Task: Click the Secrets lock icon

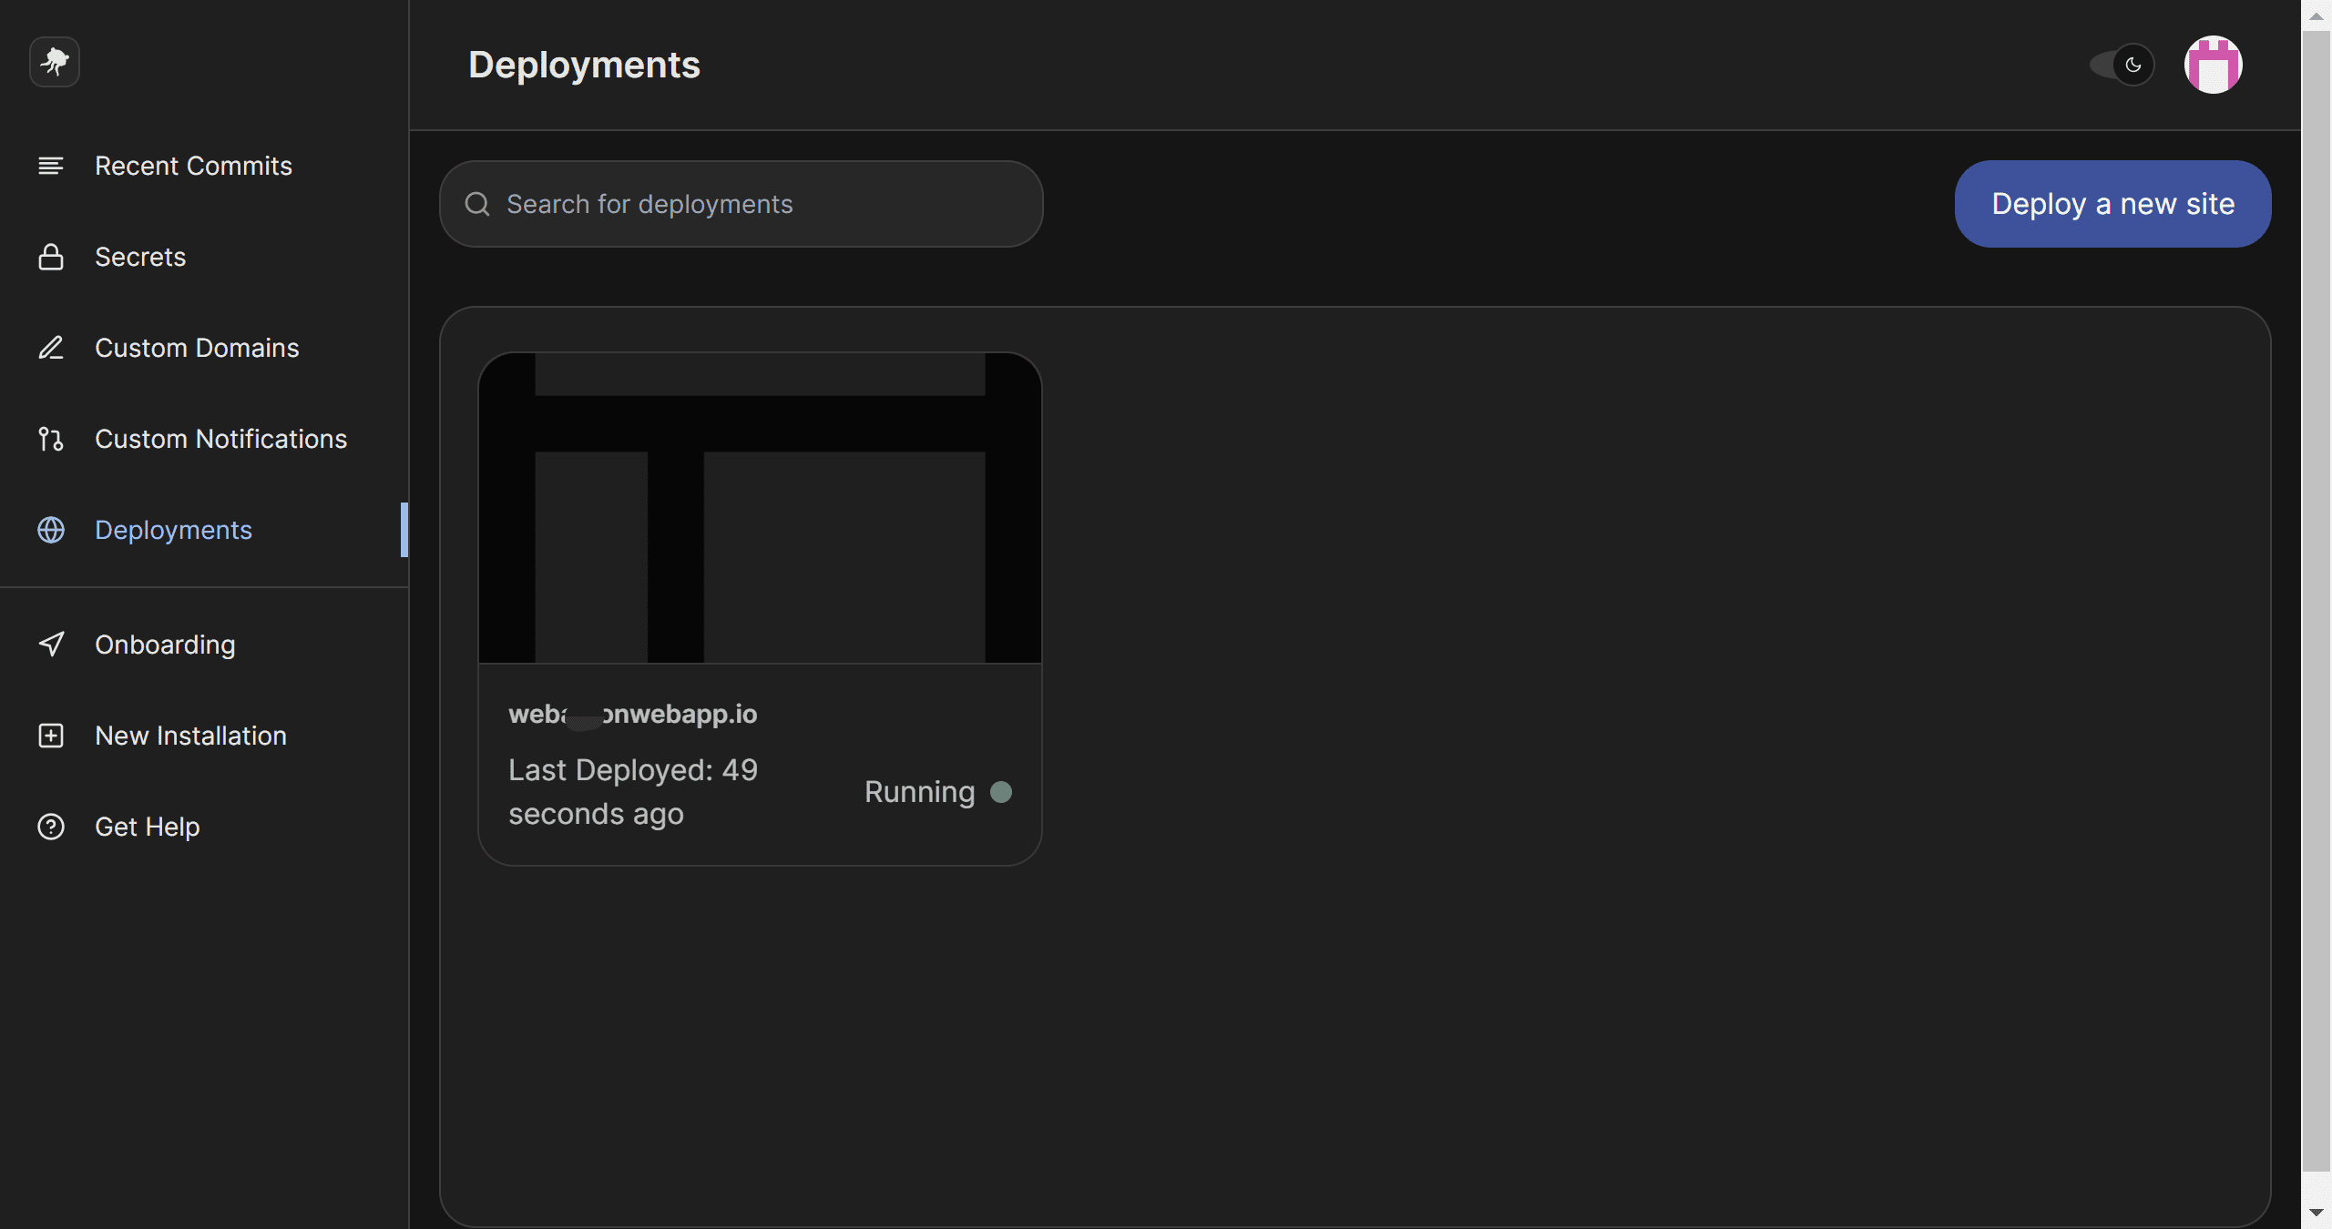Action: [51, 257]
